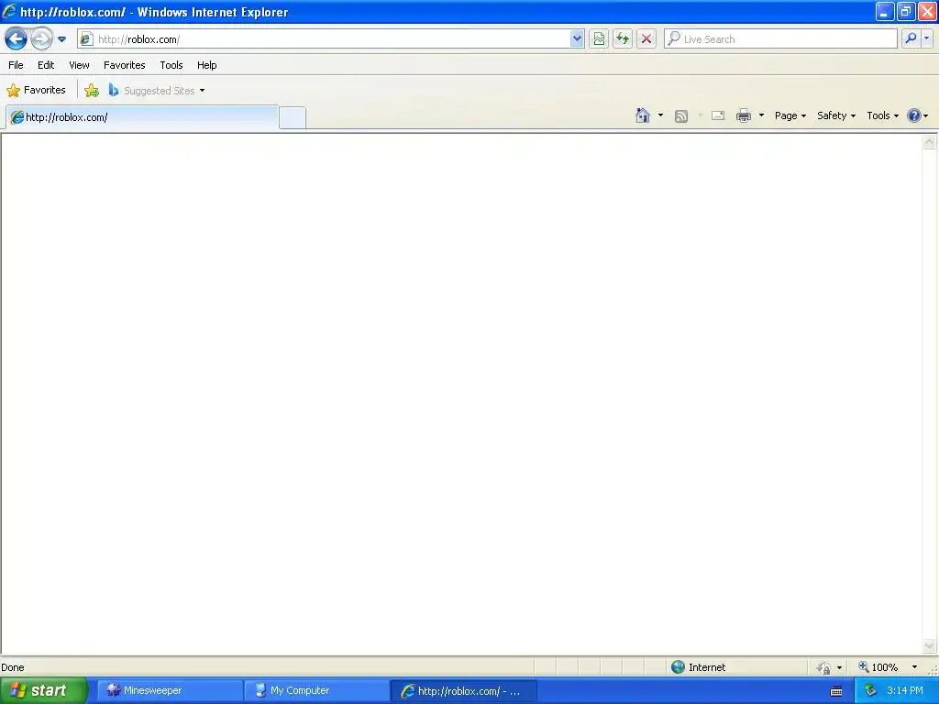The height and width of the screenshot is (704, 939).
Task: Click the Search magnifier button
Action: 911,38
